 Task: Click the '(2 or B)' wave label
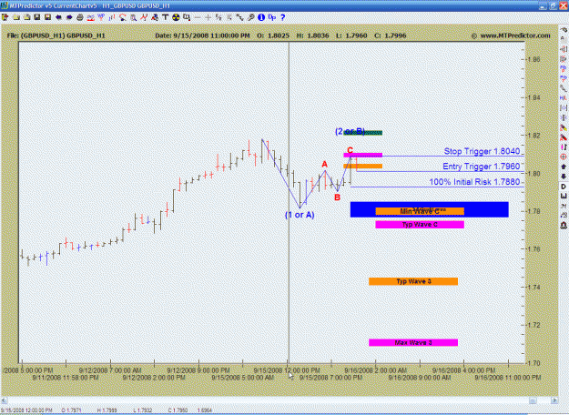pyautogui.click(x=350, y=131)
